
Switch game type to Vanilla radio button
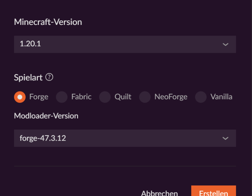[x=201, y=97]
